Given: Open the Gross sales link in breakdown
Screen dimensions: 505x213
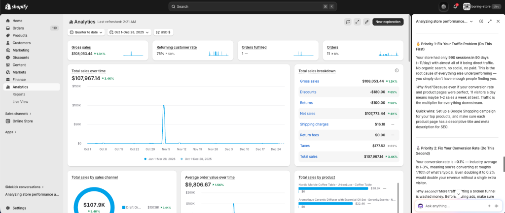Looking at the screenshot, I should [x=309, y=81].
